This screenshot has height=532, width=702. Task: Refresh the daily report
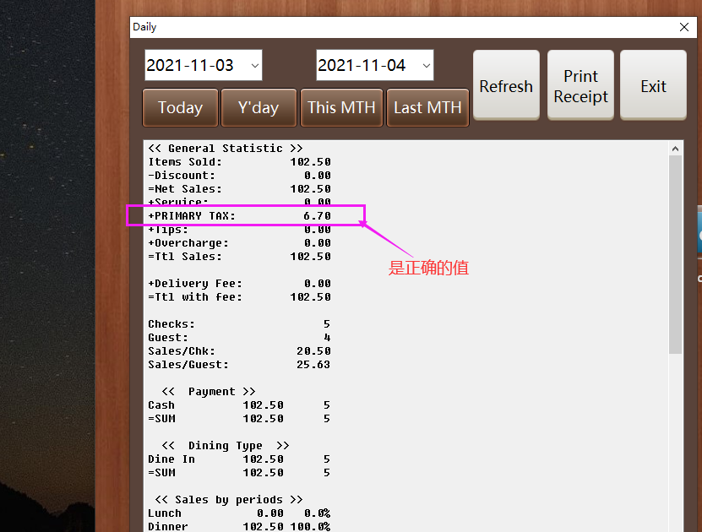coord(506,85)
